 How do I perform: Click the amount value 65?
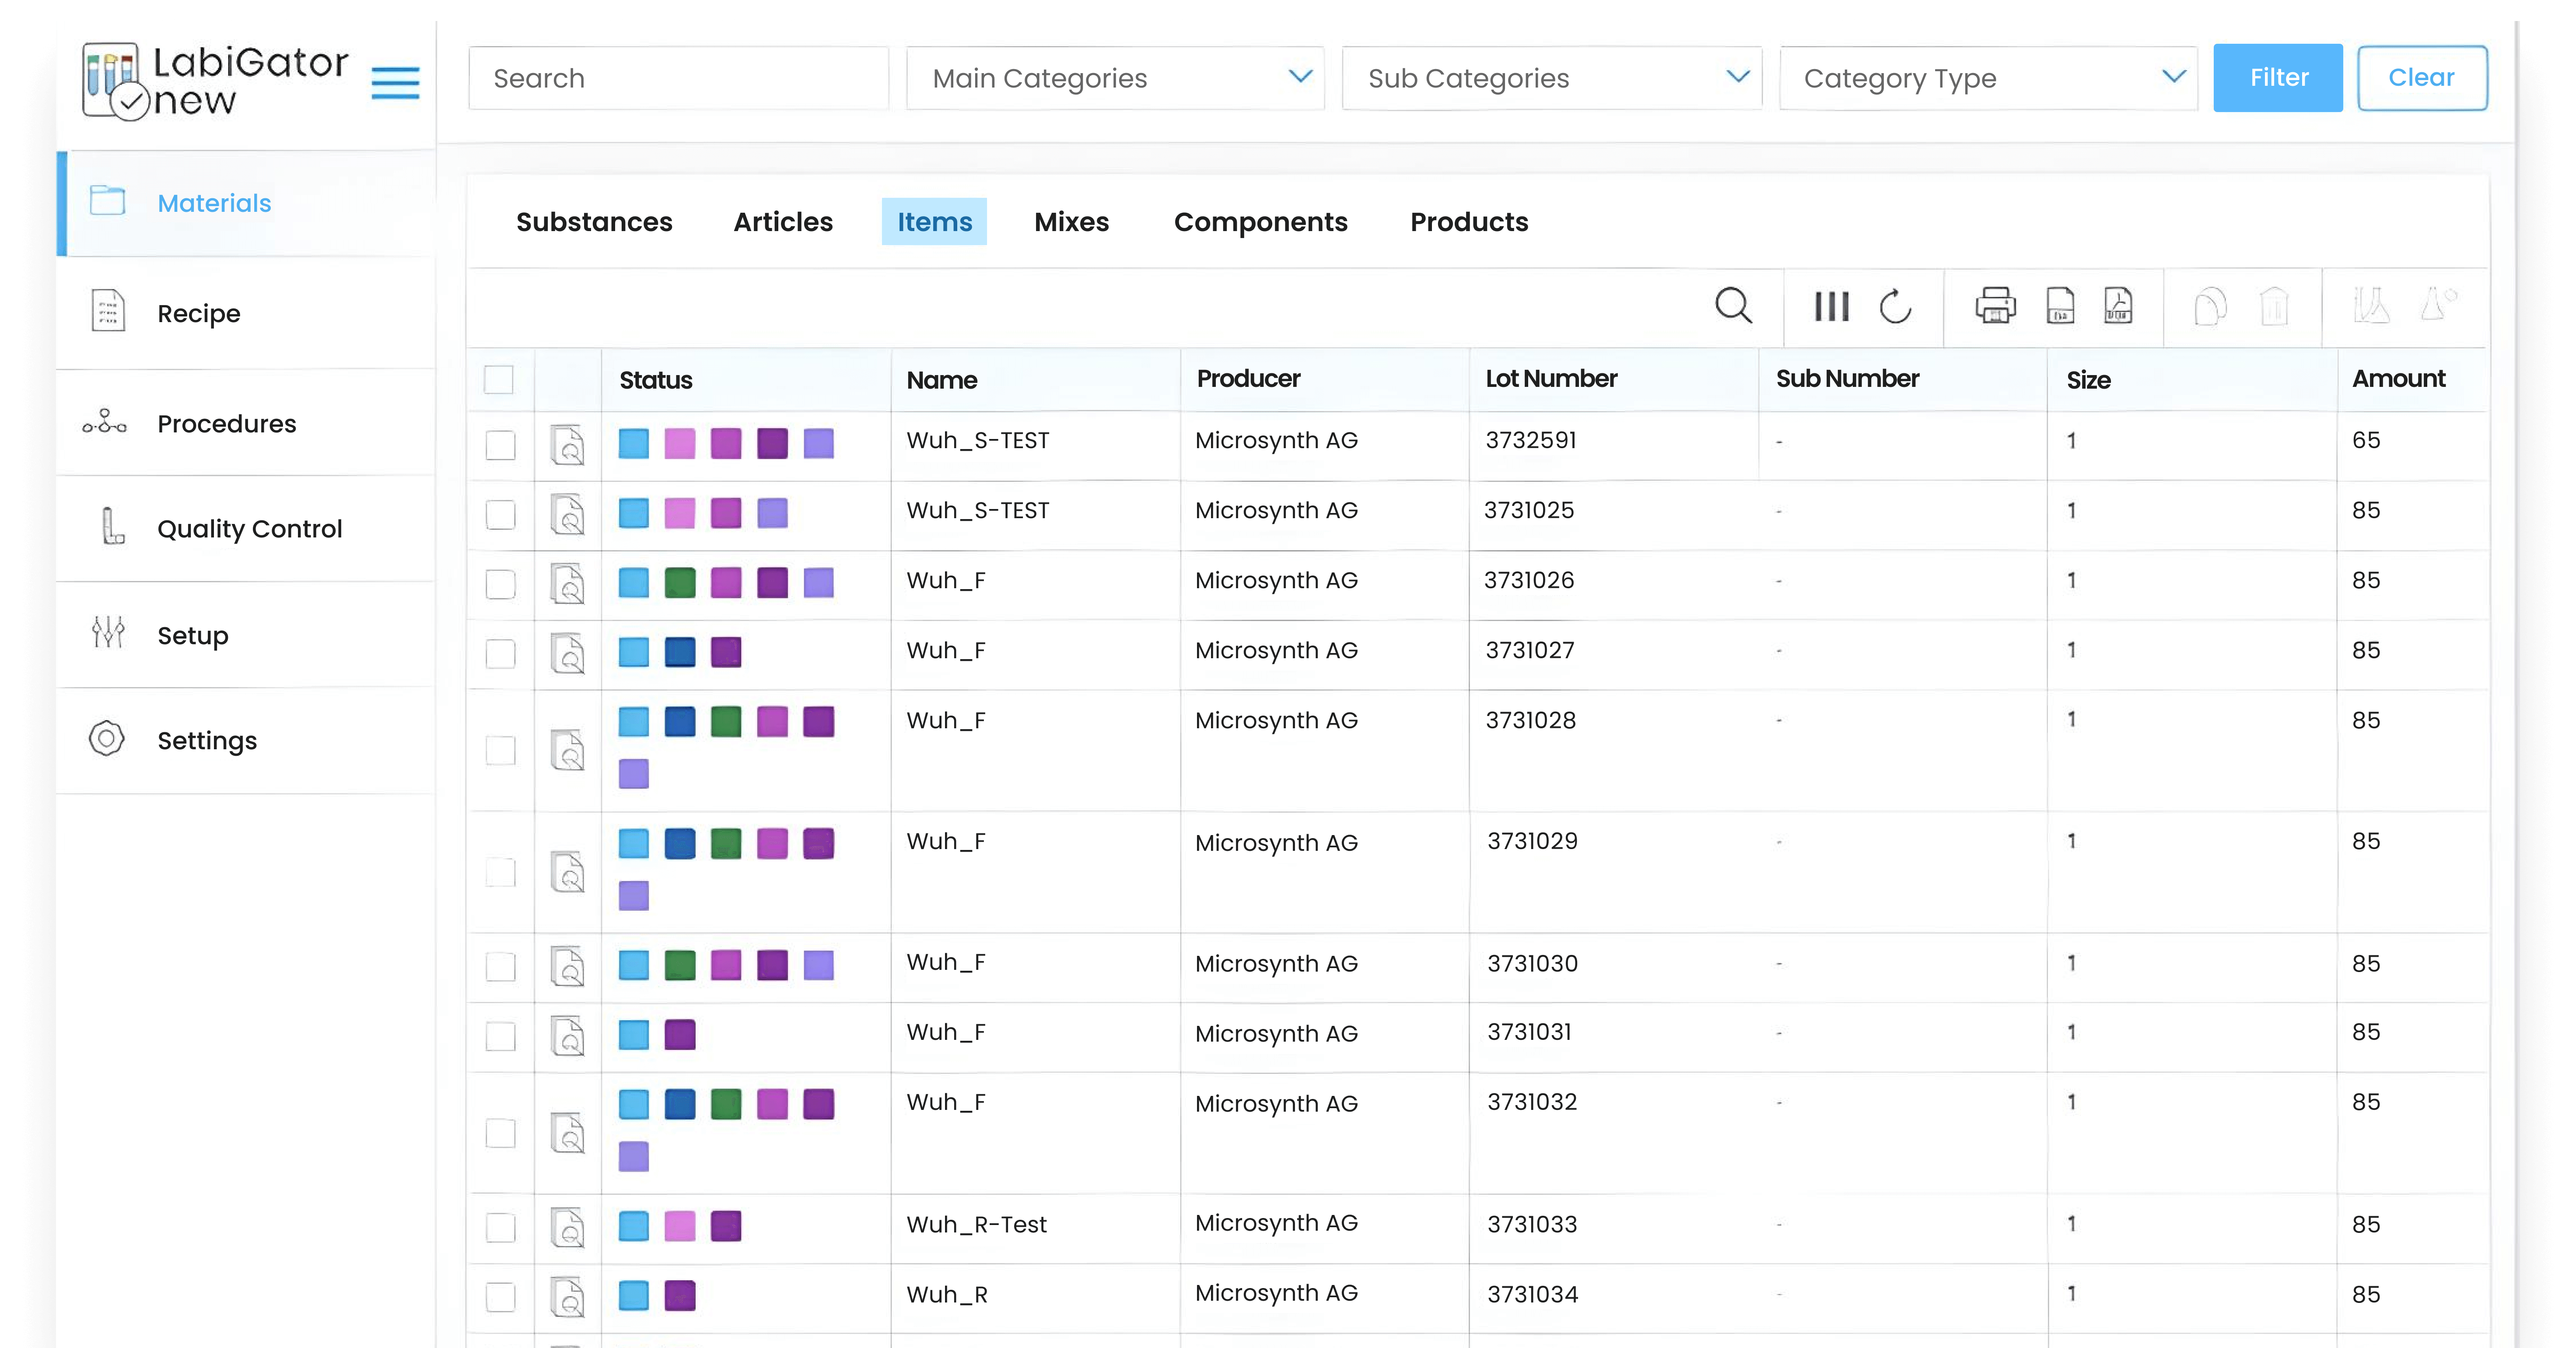2365,441
